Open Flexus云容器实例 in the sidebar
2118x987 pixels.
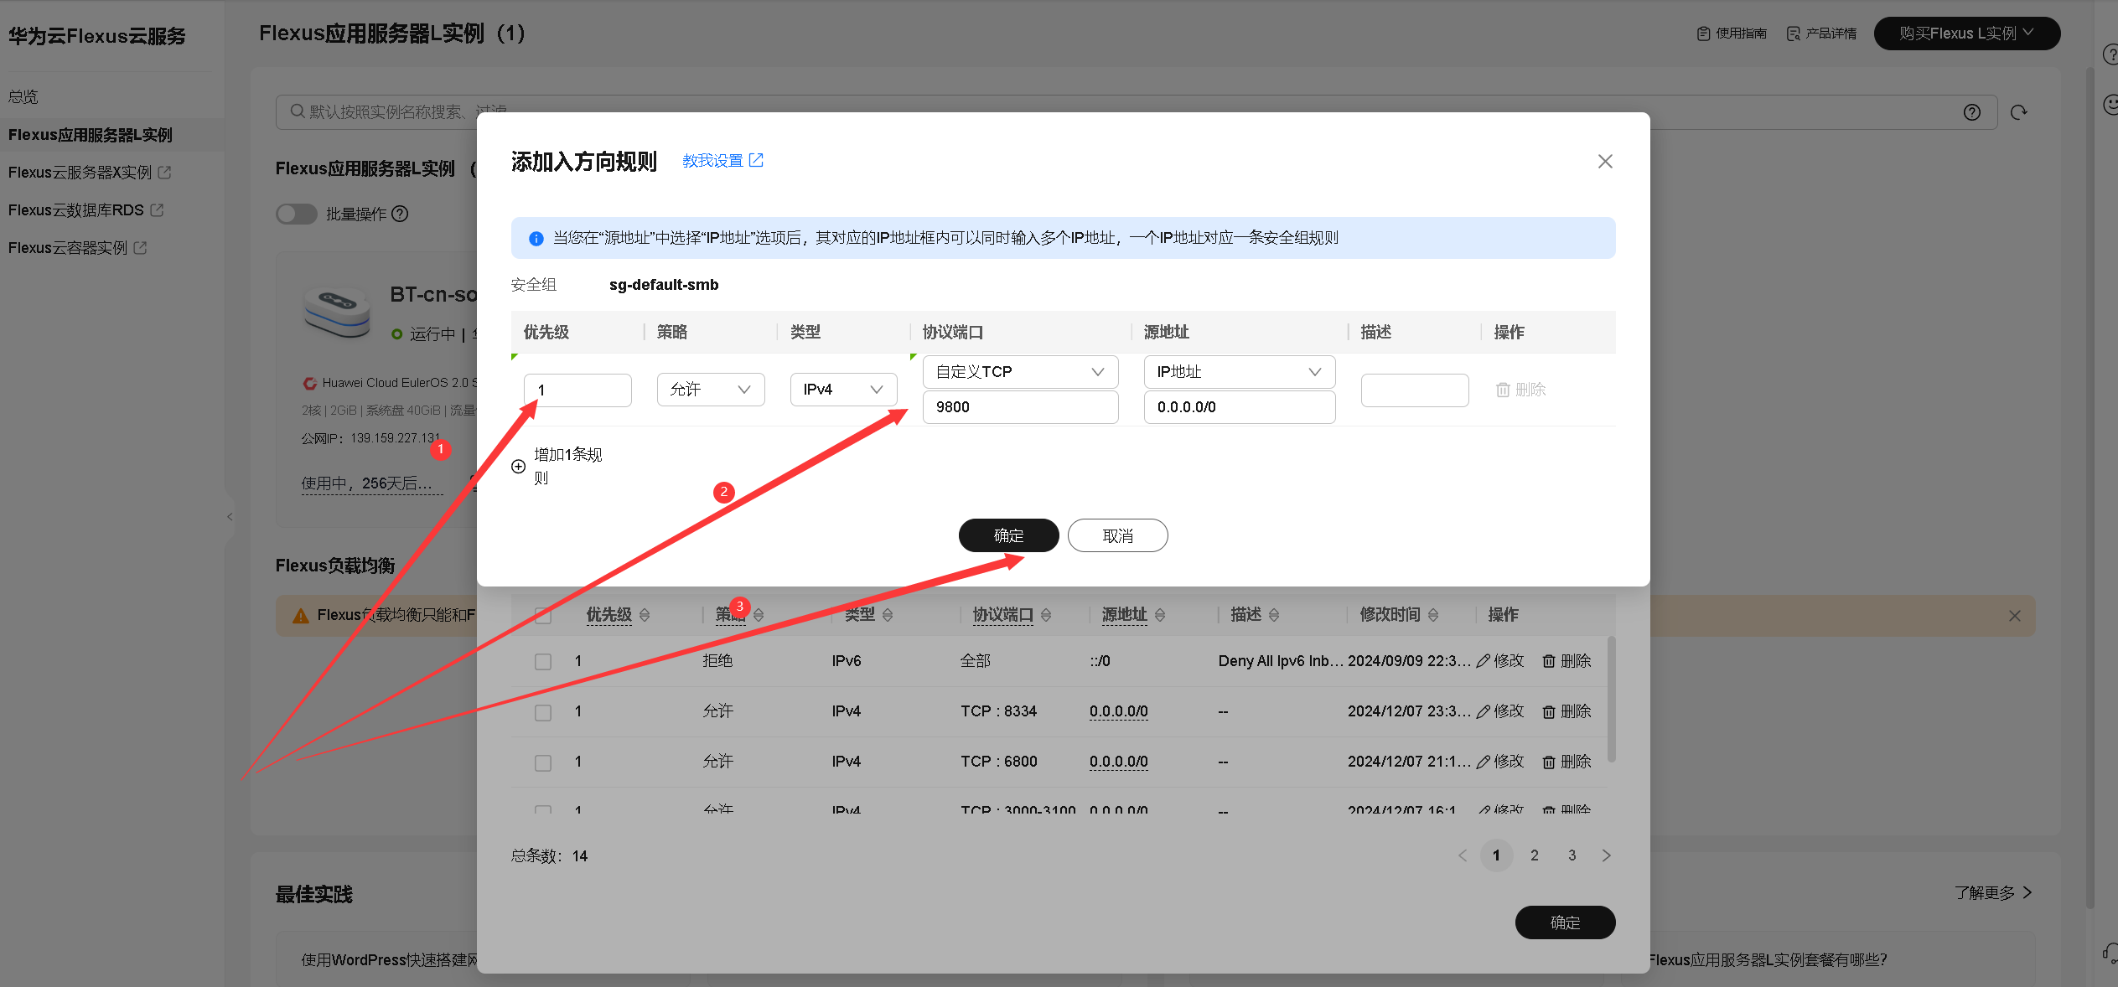[x=77, y=248]
